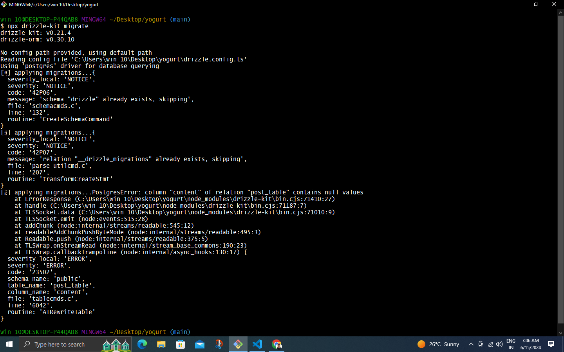This screenshot has width=564, height=352.
Task: Click the 'at handle' stack trace line
Action: coord(161,206)
